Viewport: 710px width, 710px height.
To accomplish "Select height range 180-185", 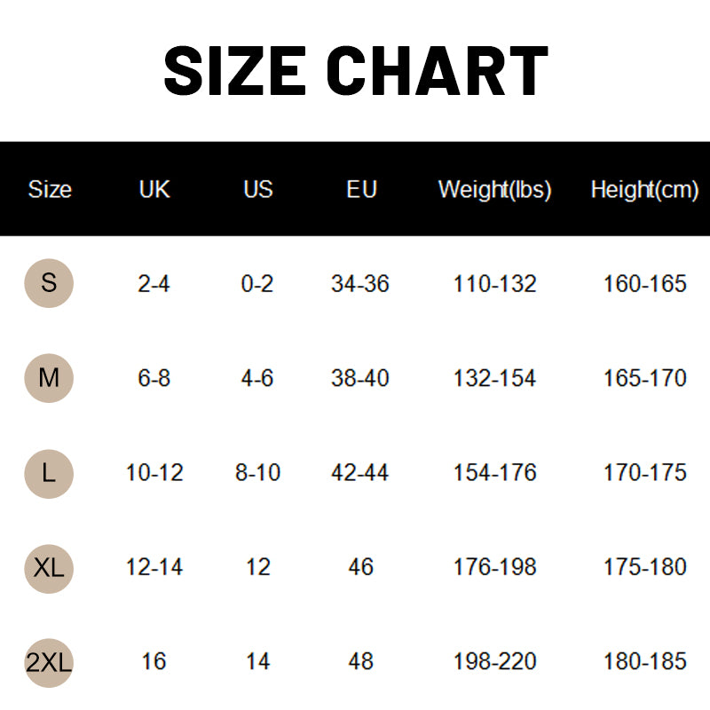I will tap(644, 661).
